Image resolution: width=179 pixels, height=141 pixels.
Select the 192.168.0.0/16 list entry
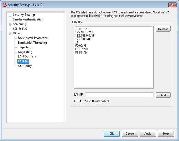(x=85, y=36)
